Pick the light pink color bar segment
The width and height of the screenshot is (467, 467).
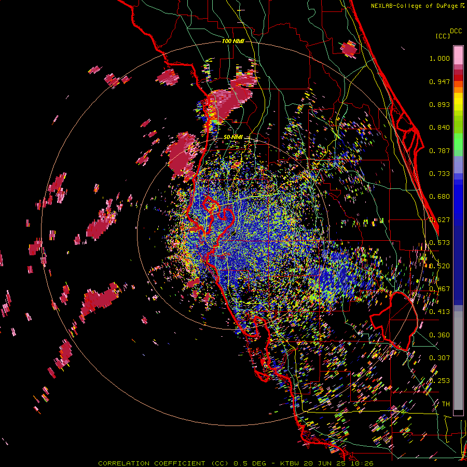(x=458, y=55)
